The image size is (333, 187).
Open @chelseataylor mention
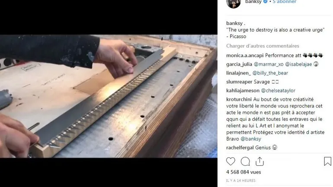278,91
